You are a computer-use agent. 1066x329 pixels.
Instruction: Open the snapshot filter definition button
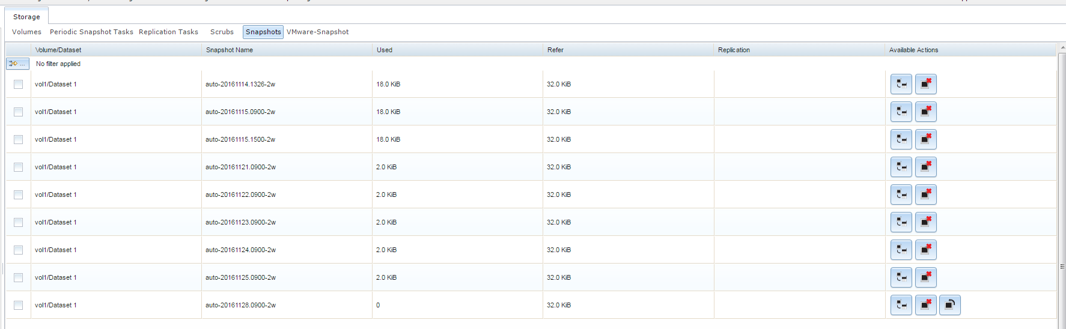click(17, 64)
